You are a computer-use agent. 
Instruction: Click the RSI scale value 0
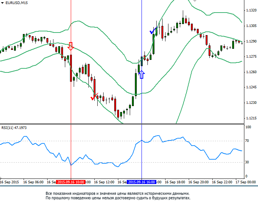coord(246,176)
